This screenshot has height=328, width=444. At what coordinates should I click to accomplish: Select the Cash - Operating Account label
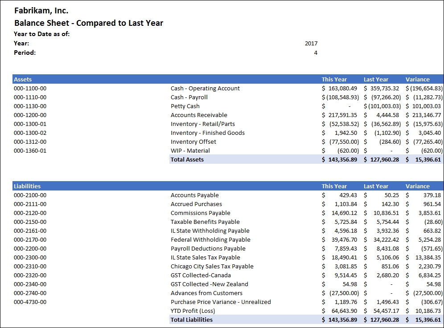[x=205, y=89]
